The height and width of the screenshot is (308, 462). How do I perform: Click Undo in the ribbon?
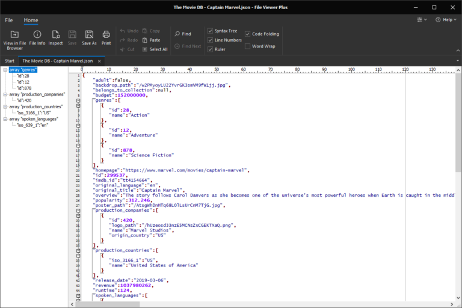pos(129,31)
